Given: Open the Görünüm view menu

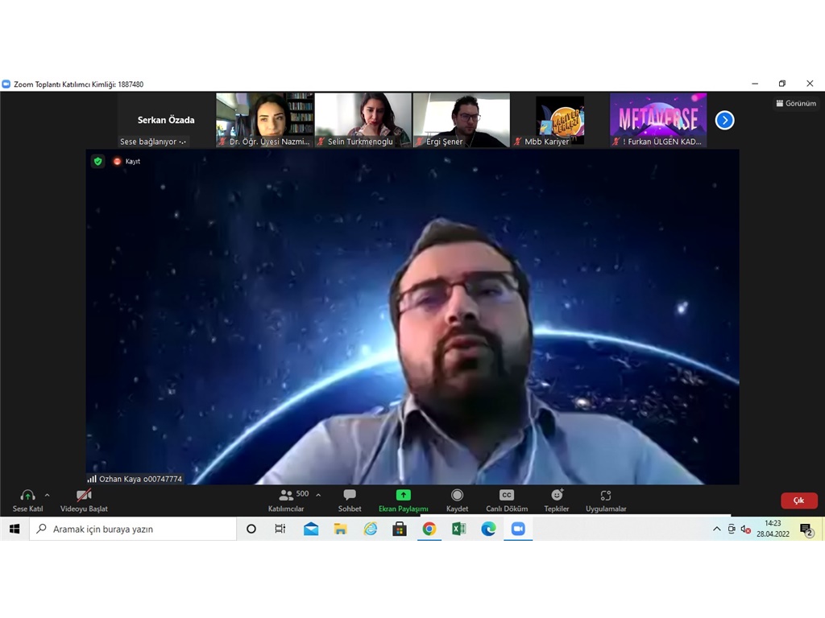Looking at the screenshot, I should (796, 104).
